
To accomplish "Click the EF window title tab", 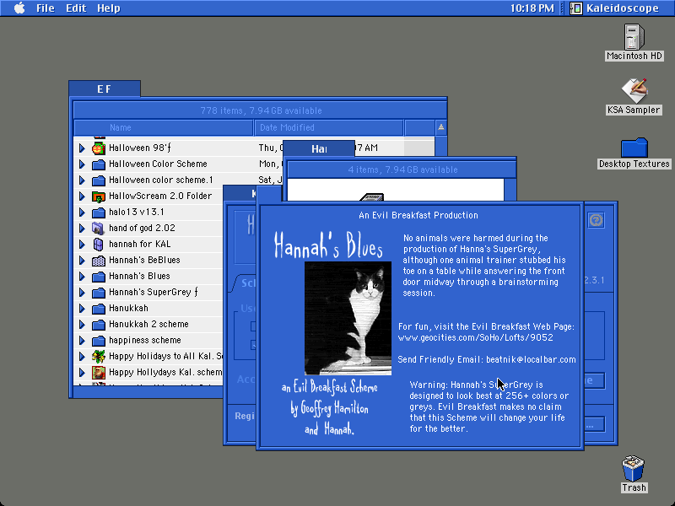I will [104, 89].
